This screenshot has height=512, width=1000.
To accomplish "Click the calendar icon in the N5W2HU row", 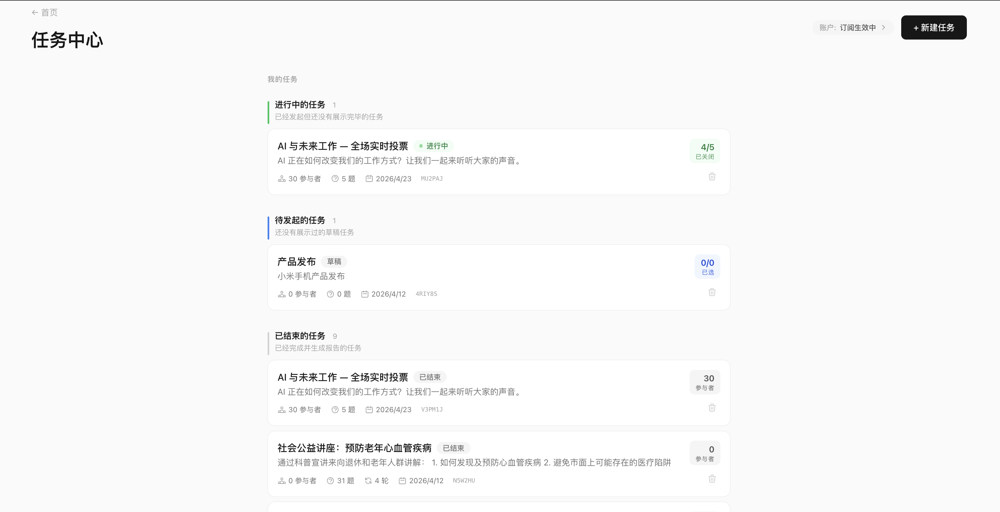I will (x=403, y=481).
